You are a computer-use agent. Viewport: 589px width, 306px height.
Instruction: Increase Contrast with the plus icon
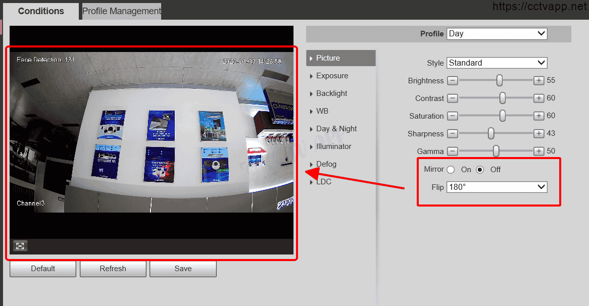(539, 98)
